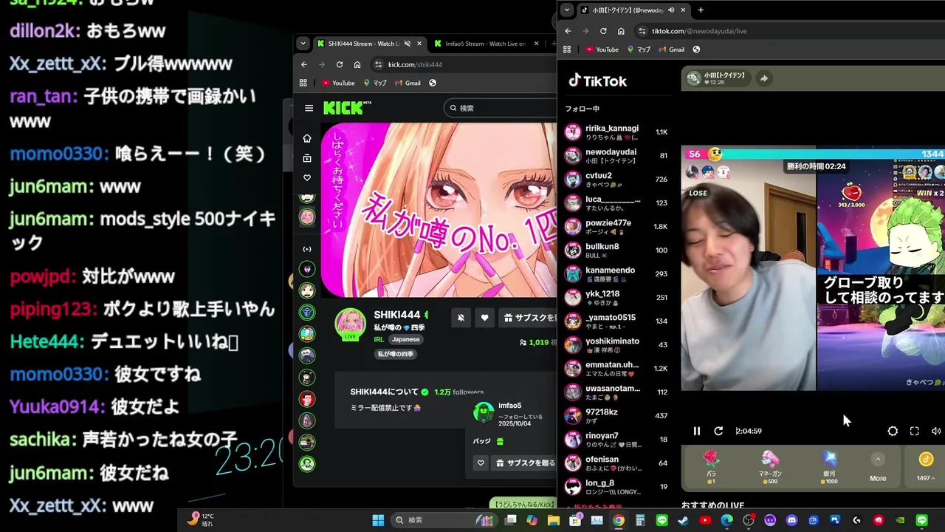Select bullkun8 in following list
Viewport: 945px width, 532px height.
click(x=616, y=250)
